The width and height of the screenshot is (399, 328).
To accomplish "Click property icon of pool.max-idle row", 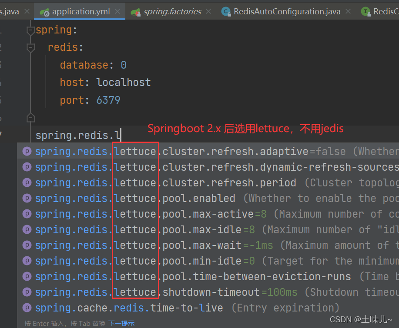I will (27, 230).
